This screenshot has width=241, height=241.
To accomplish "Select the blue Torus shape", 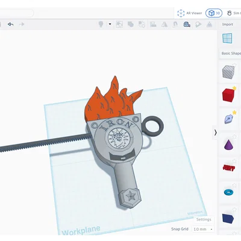I will (228, 192).
